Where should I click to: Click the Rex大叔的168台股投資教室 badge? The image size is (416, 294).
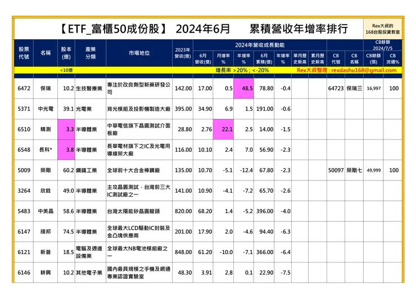pos(382,29)
